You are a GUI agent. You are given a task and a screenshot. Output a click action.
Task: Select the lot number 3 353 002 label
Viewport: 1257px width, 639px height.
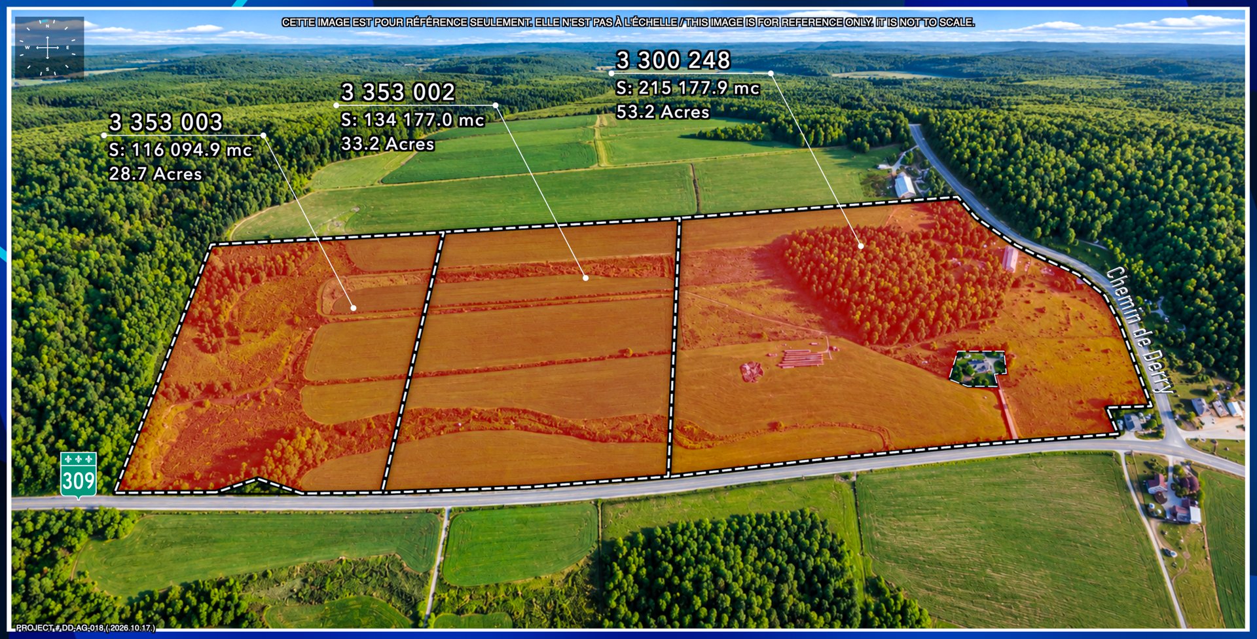coord(398,92)
